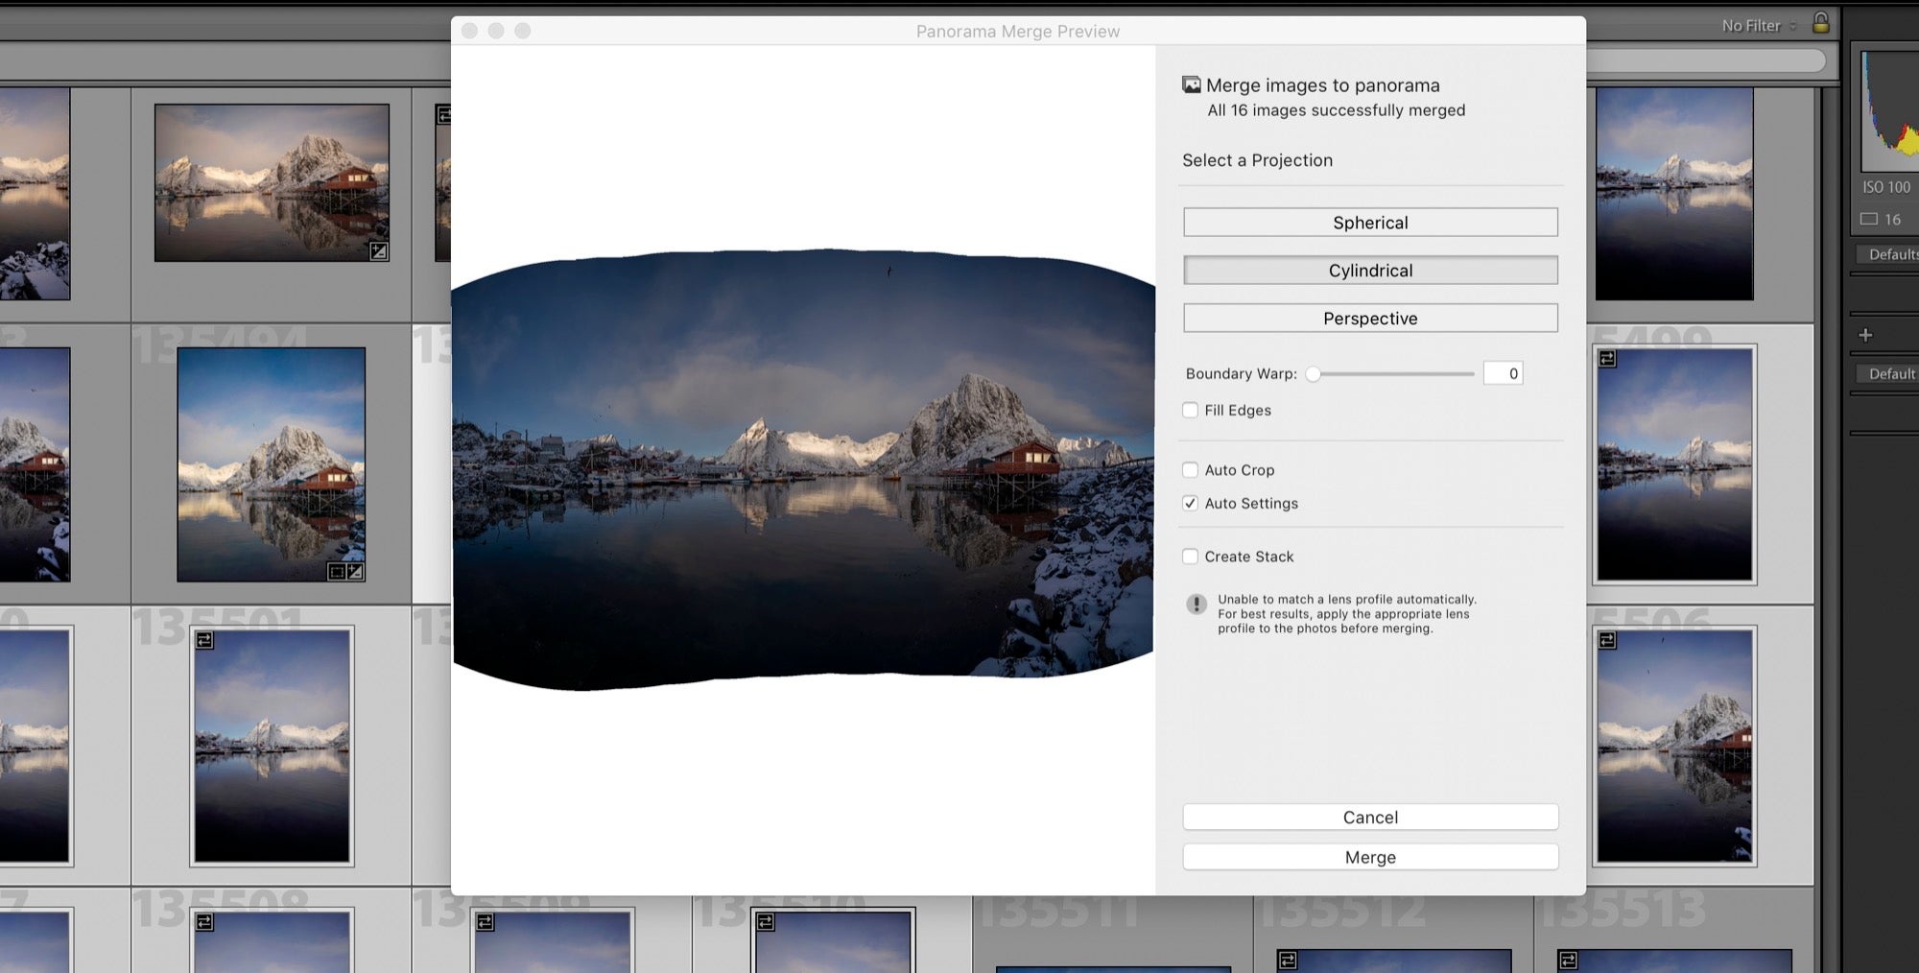Viewport: 1919px width, 973px height.
Task: Select the Spherical projection
Action: click(x=1370, y=223)
